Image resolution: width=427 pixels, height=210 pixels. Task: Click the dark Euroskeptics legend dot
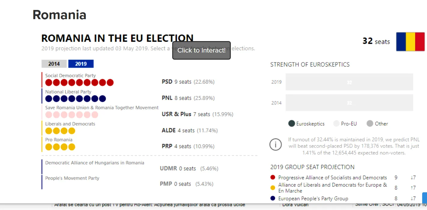click(292, 124)
